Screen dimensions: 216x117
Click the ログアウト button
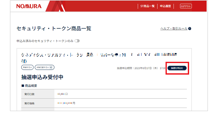coord(186,6)
